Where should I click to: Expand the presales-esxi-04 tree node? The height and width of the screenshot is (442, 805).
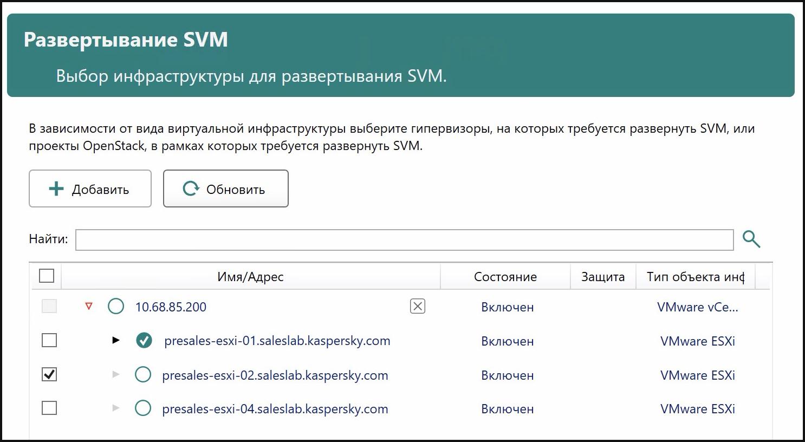coord(116,408)
